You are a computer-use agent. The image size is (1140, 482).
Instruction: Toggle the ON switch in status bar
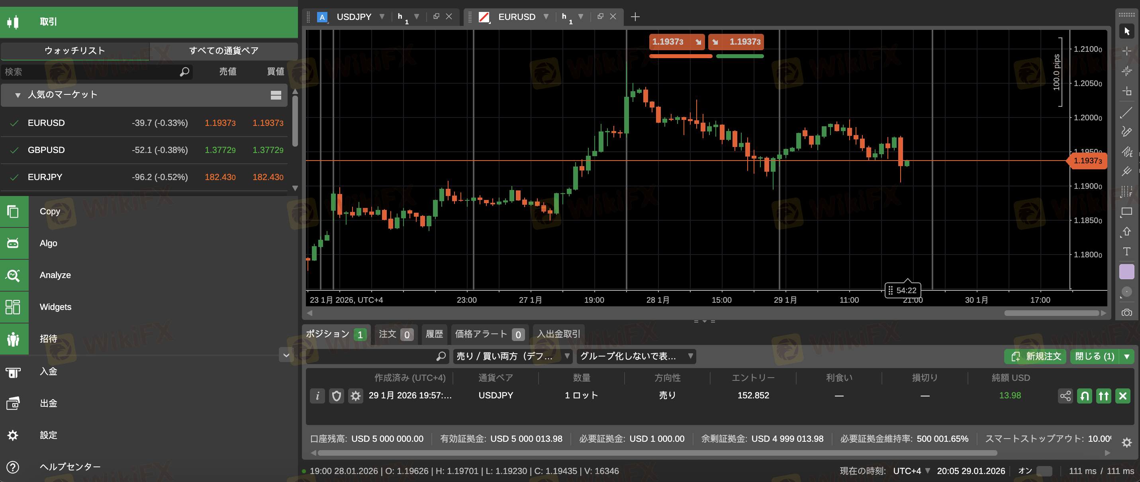[1044, 471]
